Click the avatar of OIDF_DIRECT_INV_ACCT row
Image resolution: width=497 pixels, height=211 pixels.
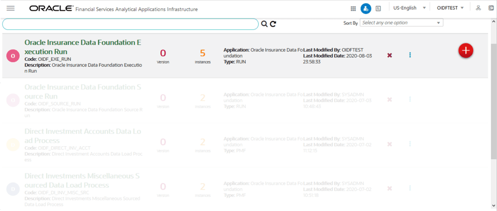13,144
